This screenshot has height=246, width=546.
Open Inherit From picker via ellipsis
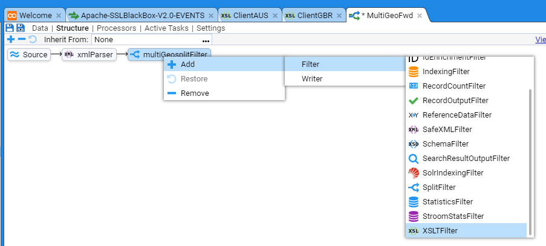click(206, 40)
